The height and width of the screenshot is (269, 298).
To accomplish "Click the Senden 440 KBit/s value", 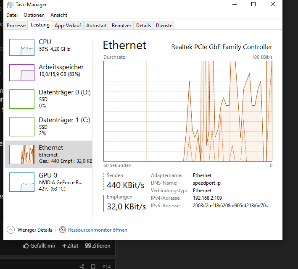I will tap(125, 185).
